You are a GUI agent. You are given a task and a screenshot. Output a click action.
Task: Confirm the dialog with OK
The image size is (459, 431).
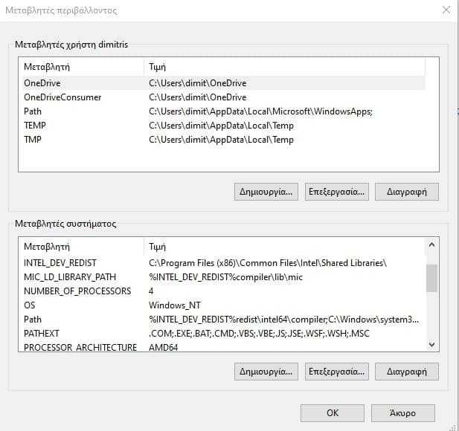[333, 413]
